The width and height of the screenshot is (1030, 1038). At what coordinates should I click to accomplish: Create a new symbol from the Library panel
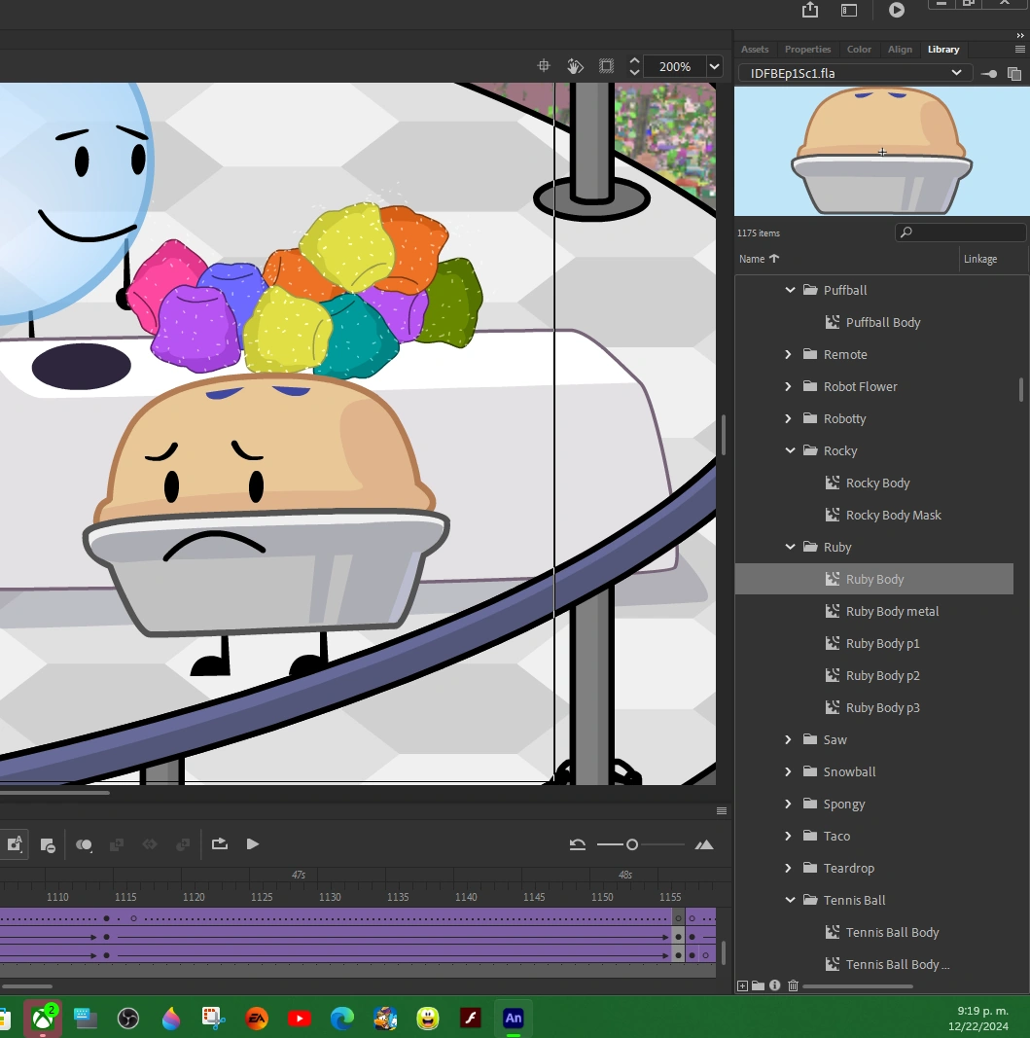[741, 985]
